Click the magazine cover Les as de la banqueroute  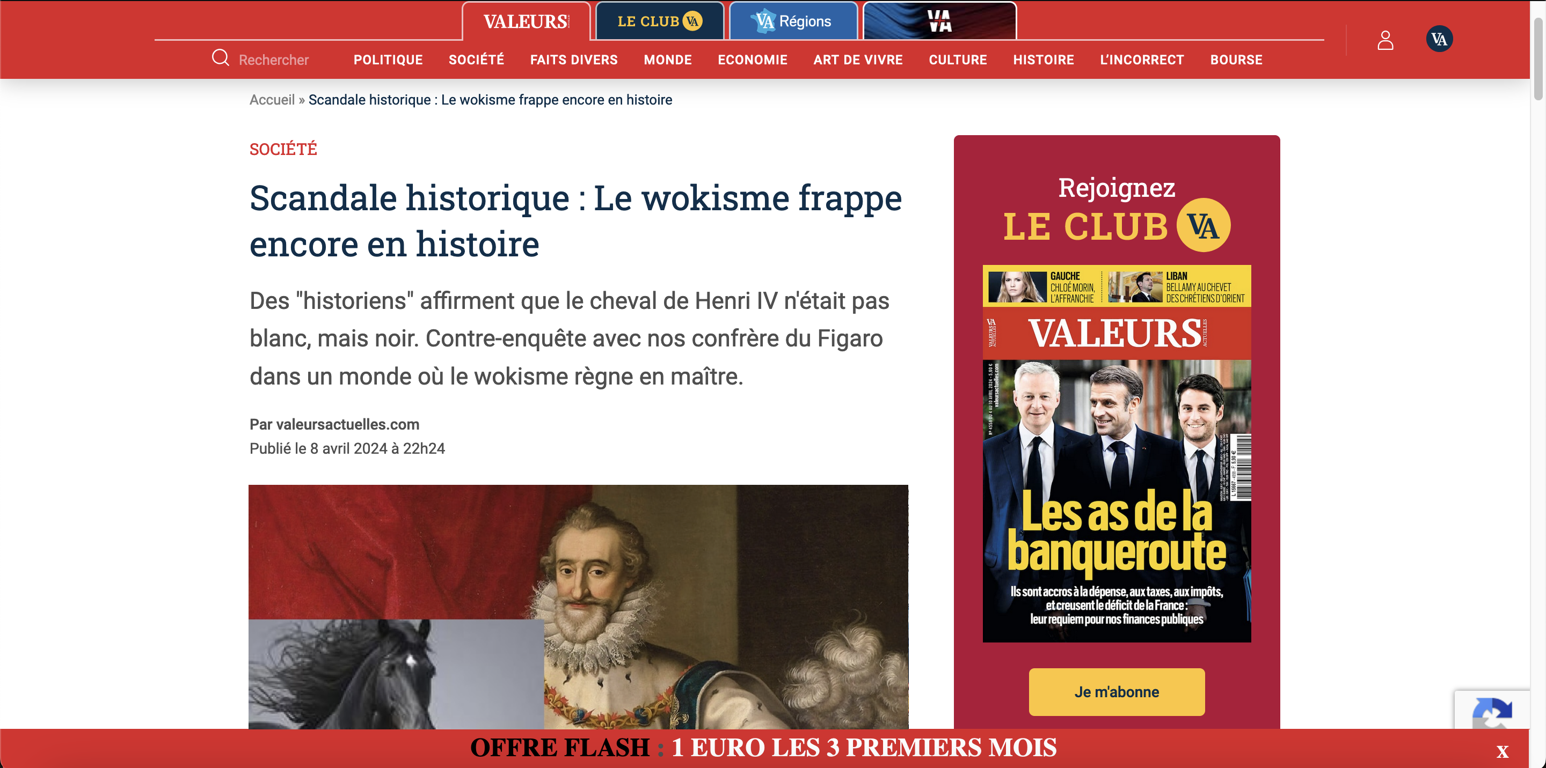pyautogui.click(x=1117, y=453)
